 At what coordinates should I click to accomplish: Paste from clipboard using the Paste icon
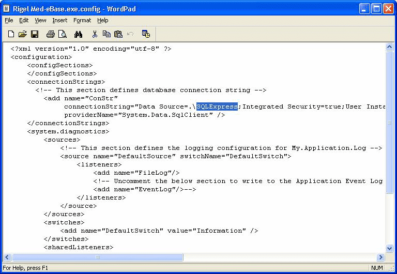118,34
